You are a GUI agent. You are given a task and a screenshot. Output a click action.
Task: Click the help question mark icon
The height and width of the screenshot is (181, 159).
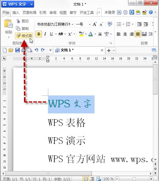tap(151, 12)
